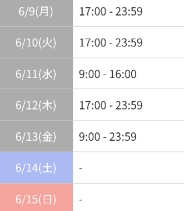184x211 pixels.
Task: Click the 日 weekday character in Sunday row
Action: pos(47,200)
